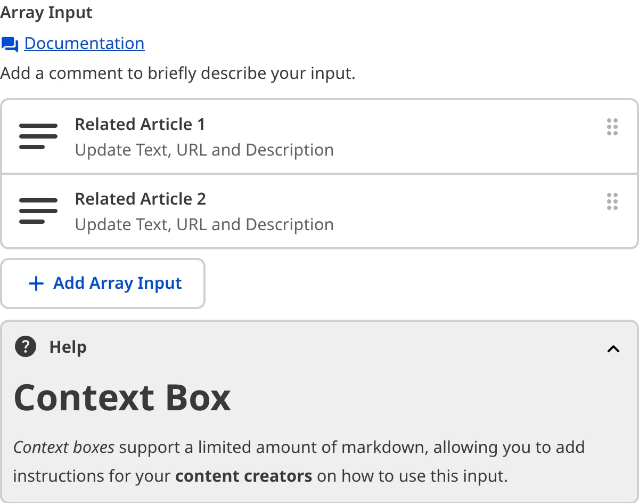Click the Update Text, URL and Description subtitle
This screenshot has height=503, width=639.
coord(204,150)
